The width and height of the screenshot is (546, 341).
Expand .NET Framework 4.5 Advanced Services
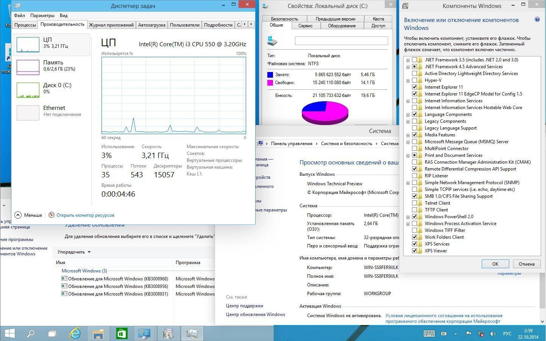pos(408,67)
